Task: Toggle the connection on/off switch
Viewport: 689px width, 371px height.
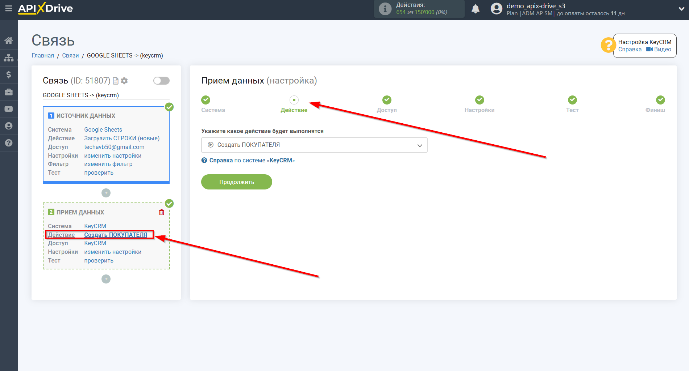Action: point(161,81)
